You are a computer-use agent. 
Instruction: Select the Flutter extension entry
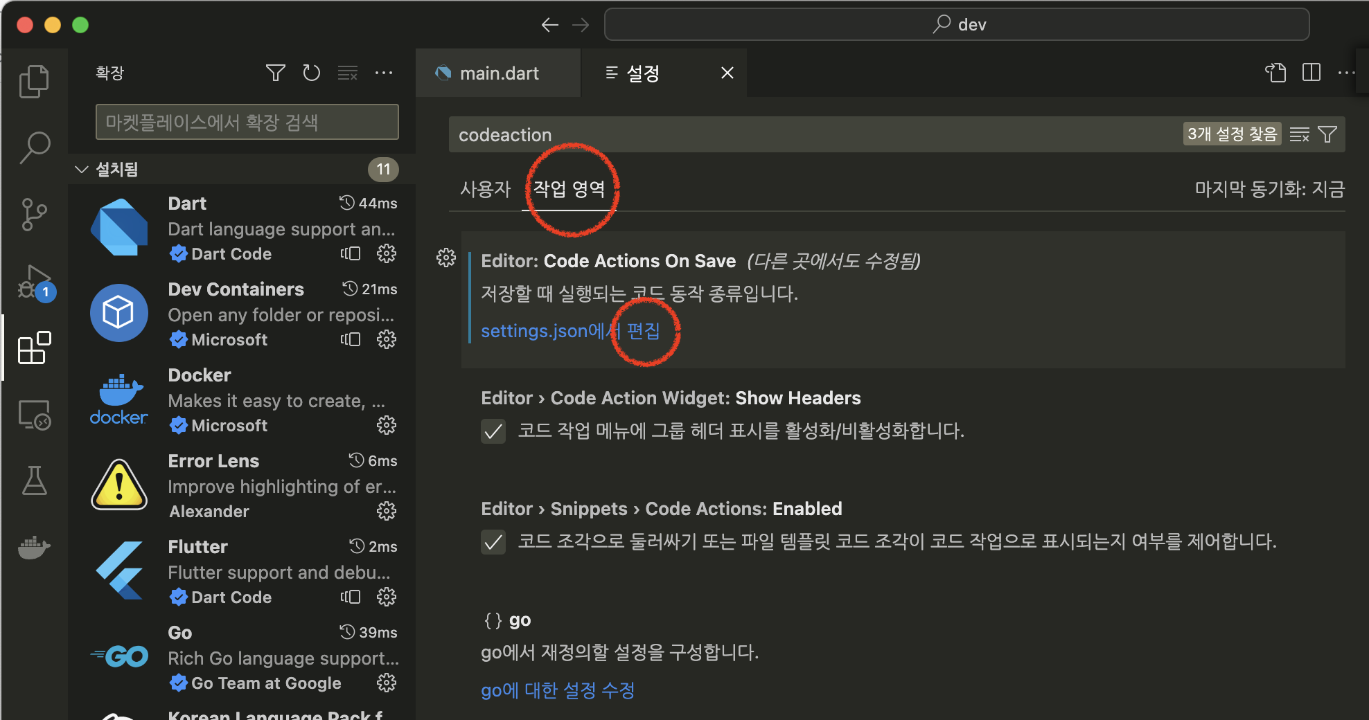coord(242,571)
